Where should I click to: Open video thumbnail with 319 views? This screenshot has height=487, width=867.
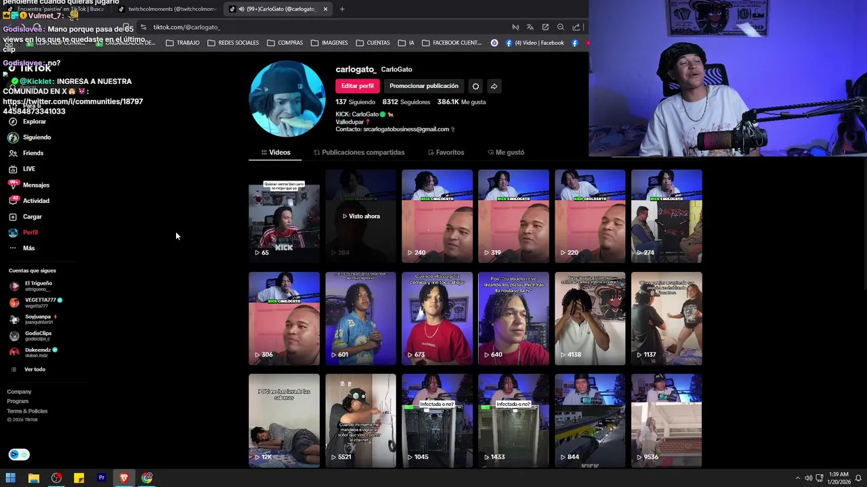[513, 216]
